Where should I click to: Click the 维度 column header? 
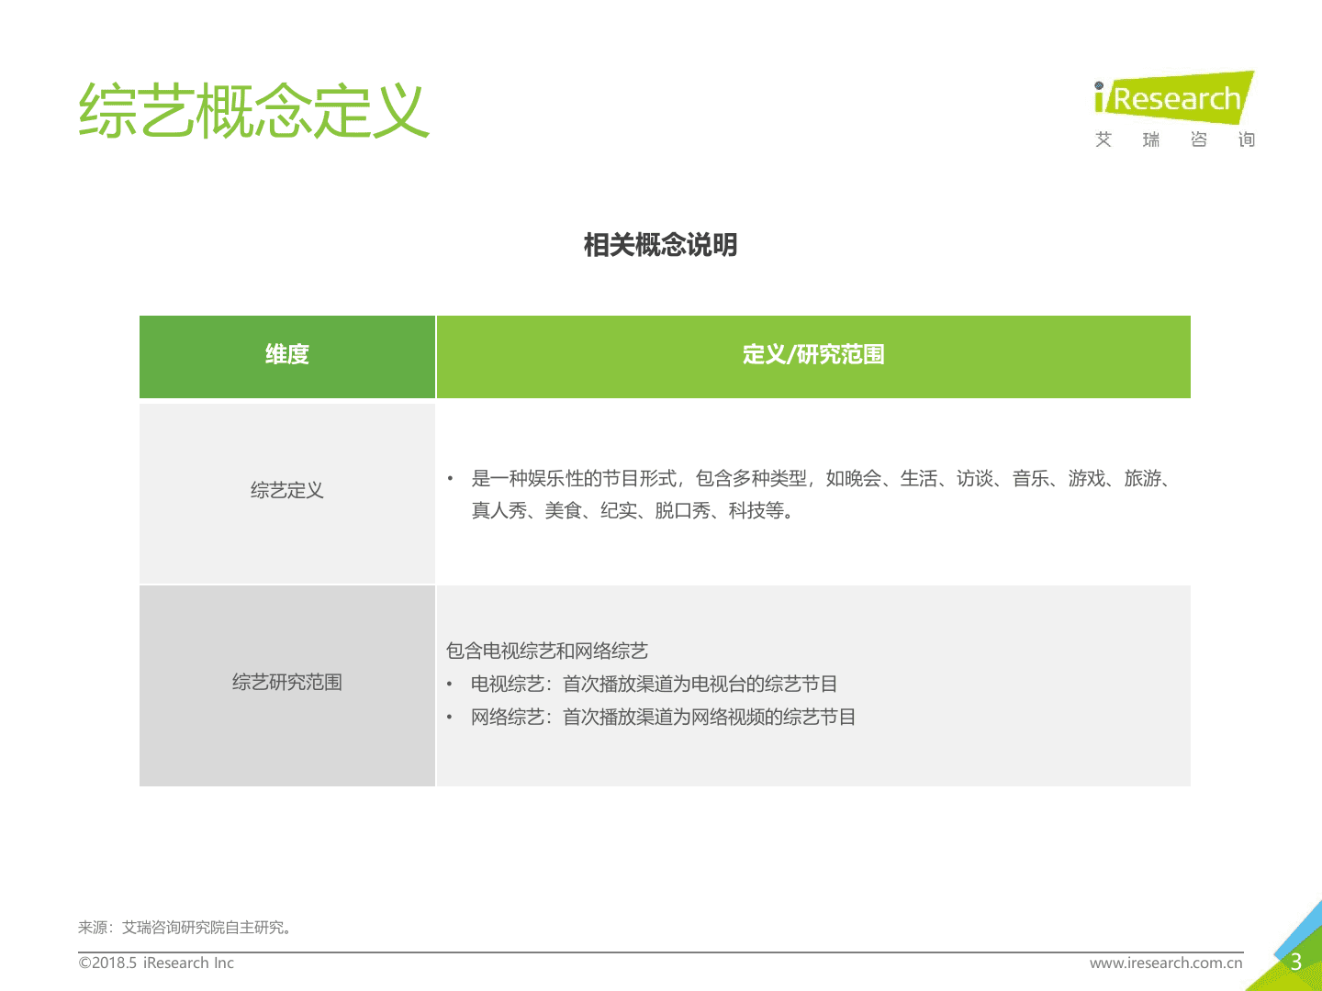[x=287, y=357]
